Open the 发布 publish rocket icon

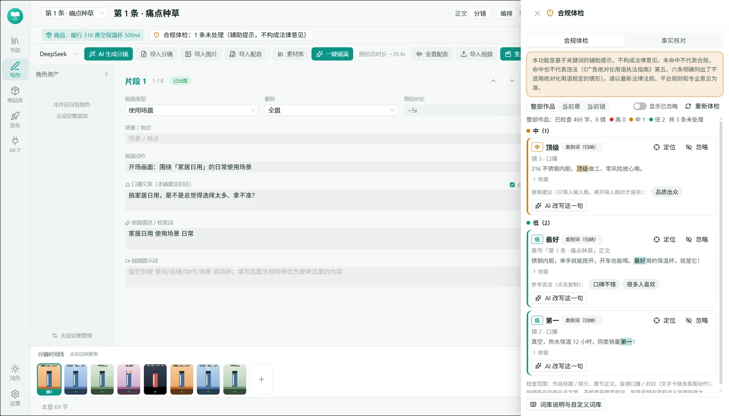pyautogui.click(x=15, y=120)
